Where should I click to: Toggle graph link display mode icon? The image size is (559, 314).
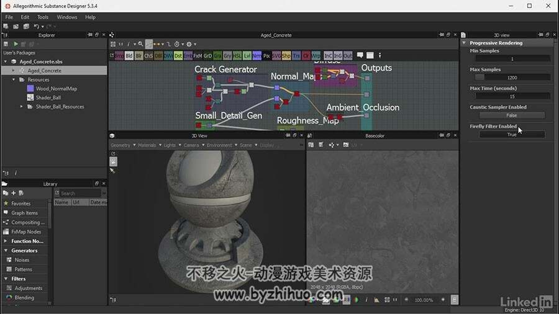168,44
